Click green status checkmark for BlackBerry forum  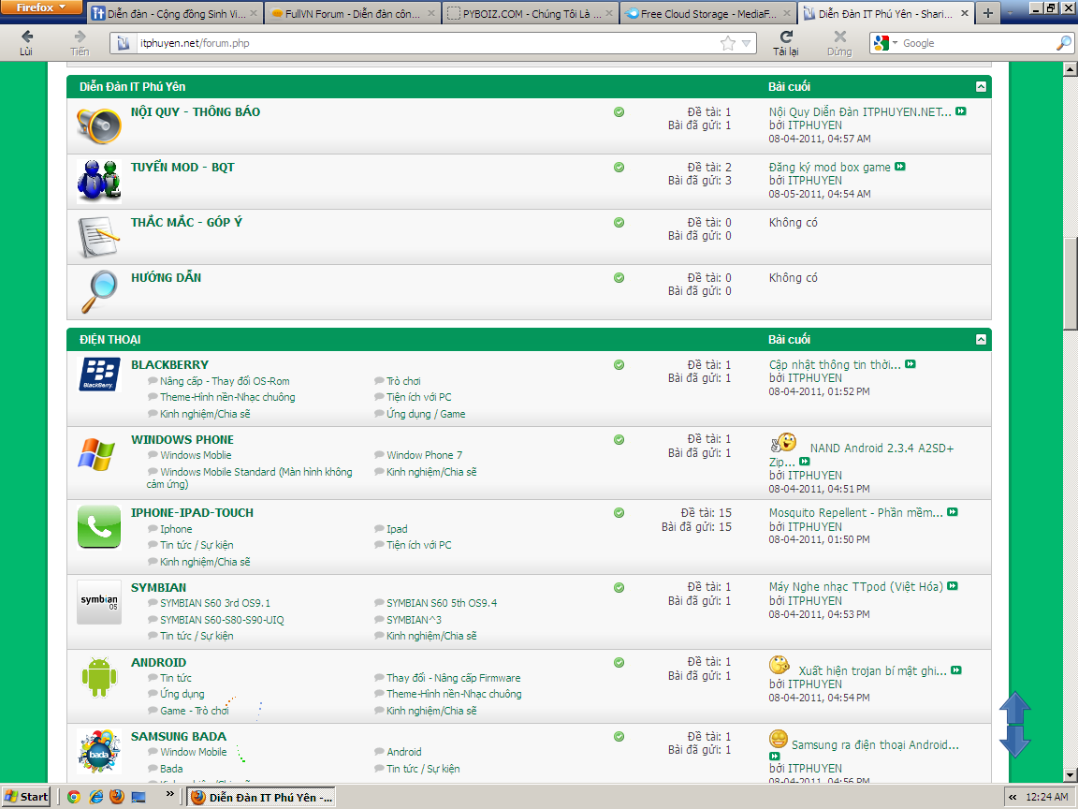pos(619,365)
